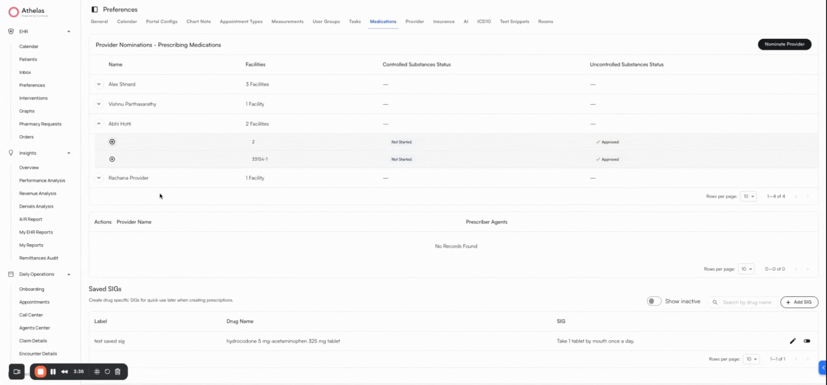The height and width of the screenshot is (385, 827).
Task: Switch to the General tab
Action: (99, 22)
